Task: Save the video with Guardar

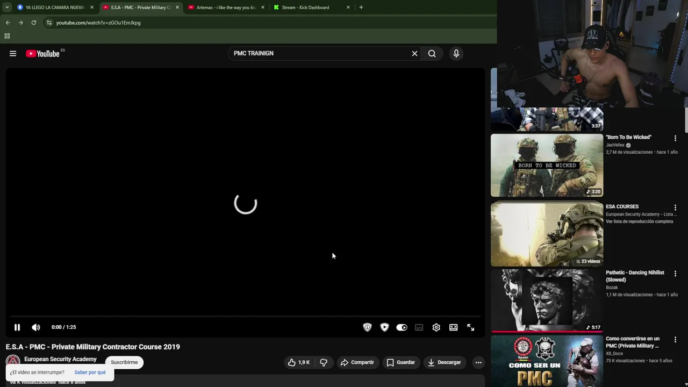Action: pos(401,362)
